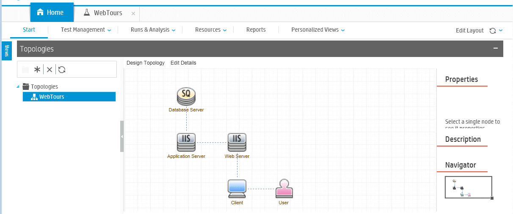Viewport: 513px width, 214px height.
Task: Click the Navigator viewport corner handle
Action: pyautogui.click(x=492, y=198)
